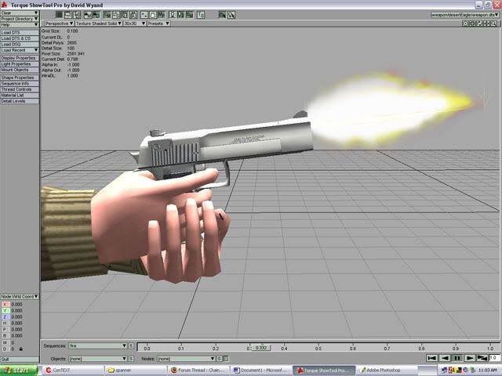
Task: Pause the animation playback
Action: point(457,358)
